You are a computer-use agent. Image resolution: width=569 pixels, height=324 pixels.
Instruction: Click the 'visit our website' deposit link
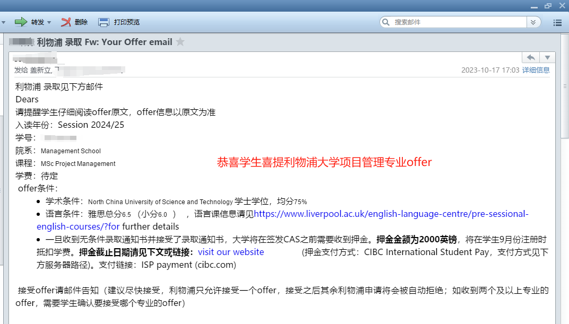[231, 252]
